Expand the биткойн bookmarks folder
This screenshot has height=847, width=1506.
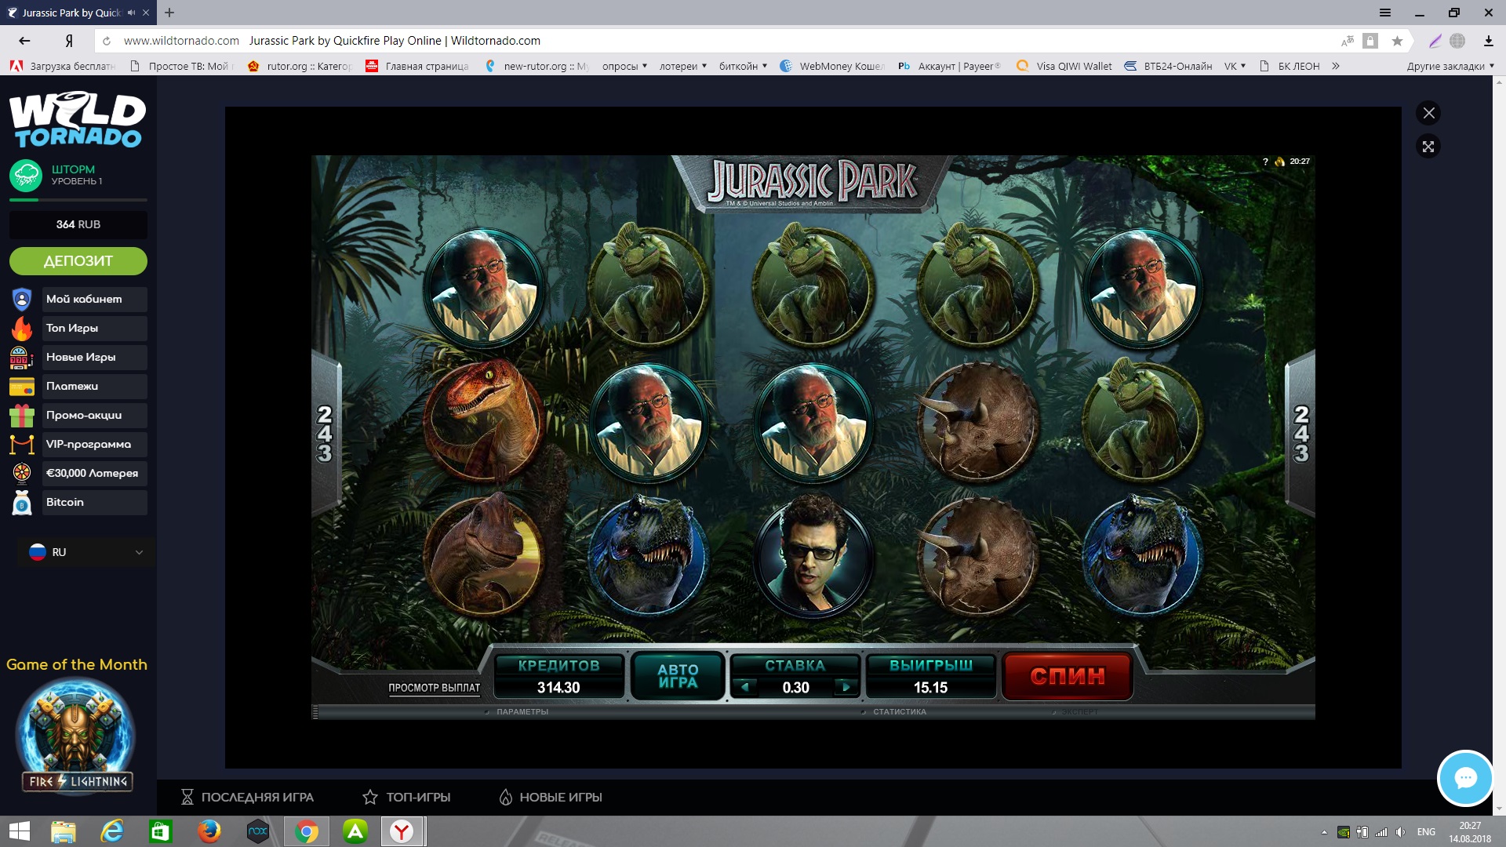[743, 66]
